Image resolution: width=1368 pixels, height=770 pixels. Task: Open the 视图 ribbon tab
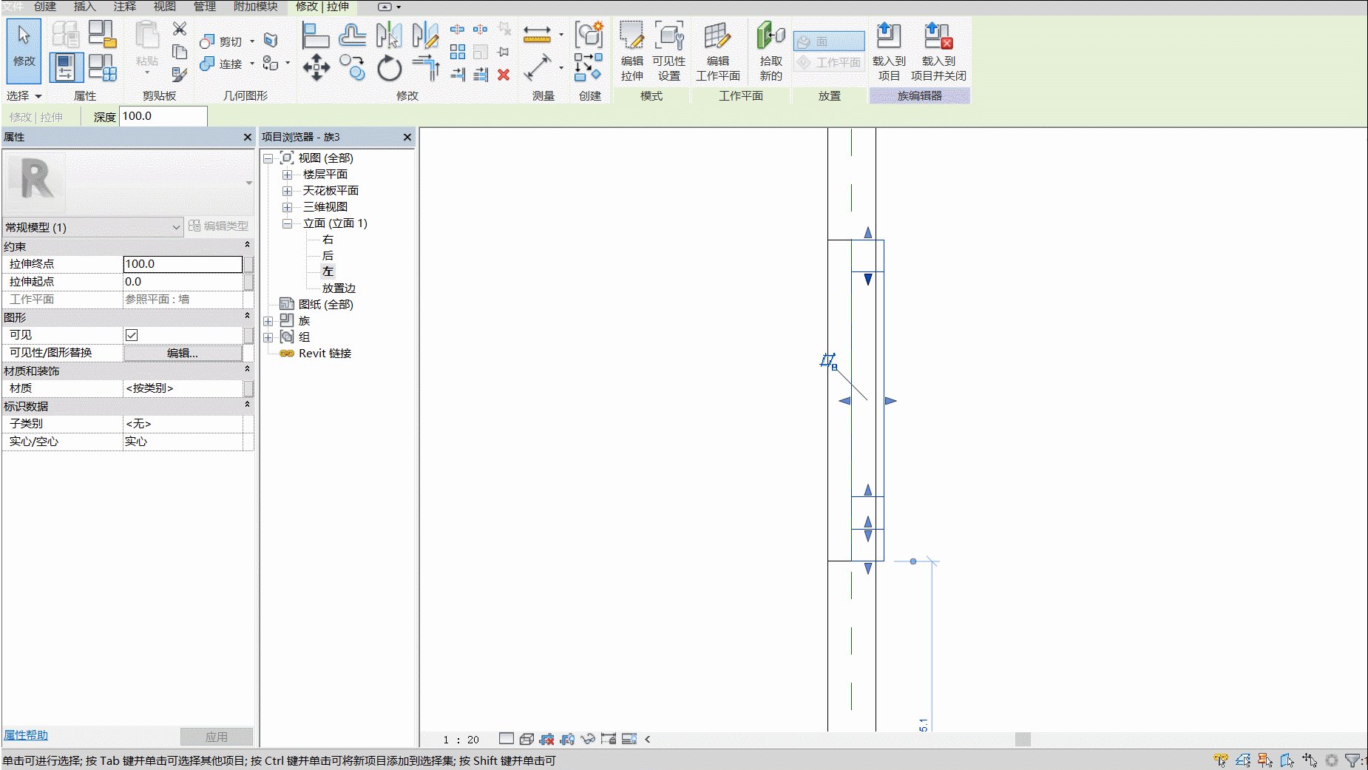coord(164,7)
